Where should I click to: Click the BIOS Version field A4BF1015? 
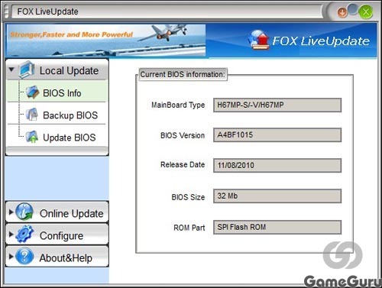(277, 135)
